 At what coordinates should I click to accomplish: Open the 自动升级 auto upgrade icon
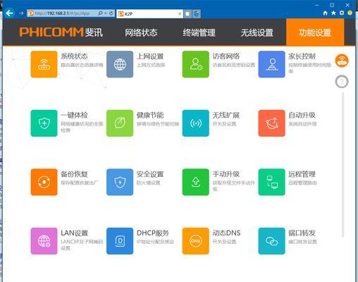click(272, 123)
